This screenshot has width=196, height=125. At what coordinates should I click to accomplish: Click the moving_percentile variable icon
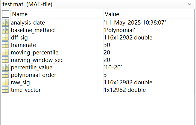[5, 52]
